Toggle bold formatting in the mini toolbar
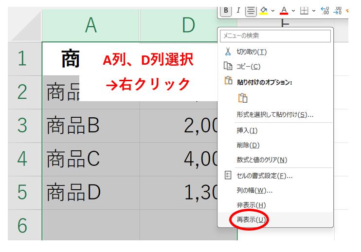The width and height of the screenshot is (361, 252). pos(226,10)
